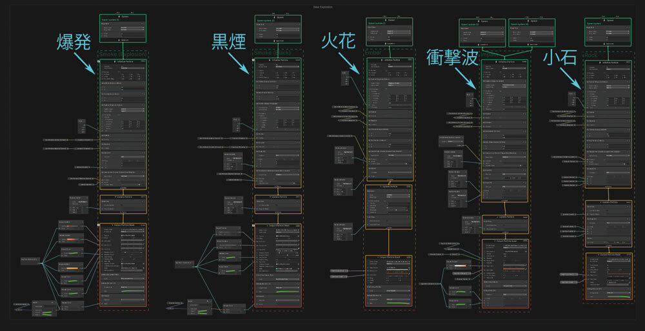Select the Smoke (Explosion) system title

tap(123, 54)
